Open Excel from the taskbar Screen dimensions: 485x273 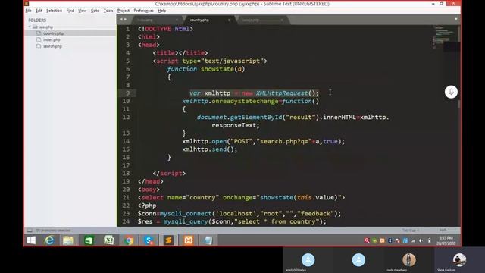click(x=108, y=240)
